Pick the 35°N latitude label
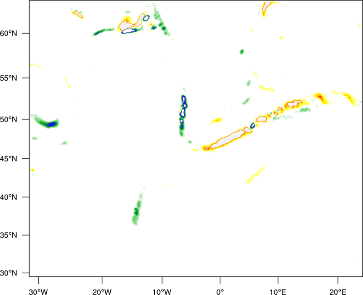Image resolution: width=363 pixels, height=295 pixels. [x=9, y=235]
